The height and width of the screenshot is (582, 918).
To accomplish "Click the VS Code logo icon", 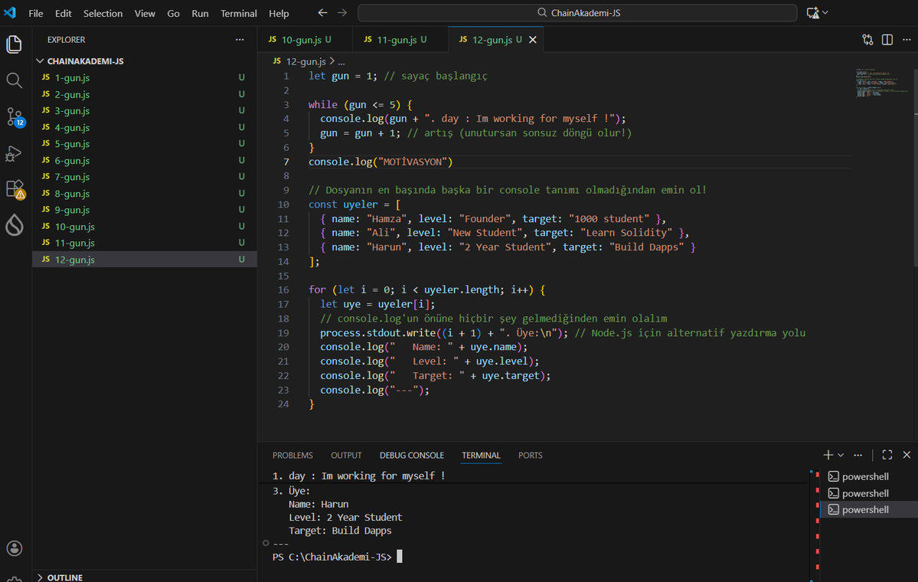I will [x=10, y=12].
